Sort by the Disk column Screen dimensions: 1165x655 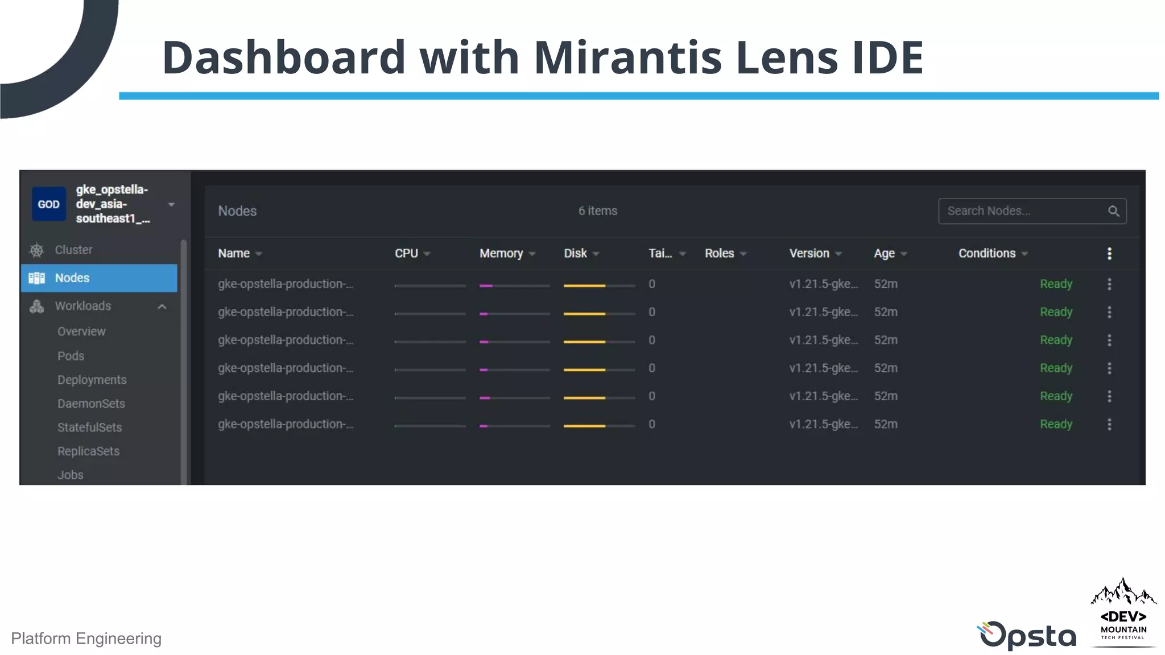[581, 254]
